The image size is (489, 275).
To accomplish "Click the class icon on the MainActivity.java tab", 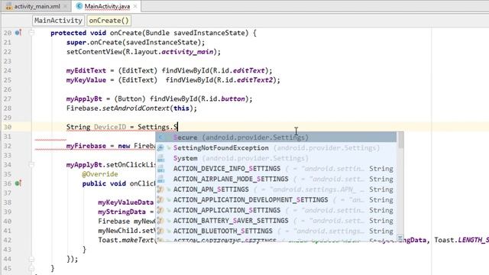I will tap(79, 6).
